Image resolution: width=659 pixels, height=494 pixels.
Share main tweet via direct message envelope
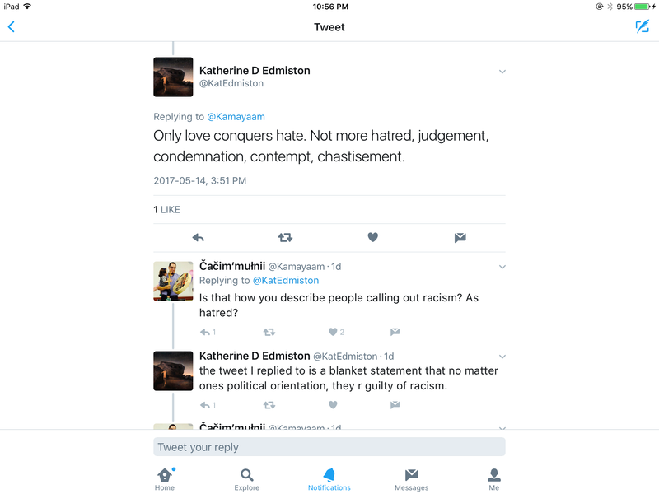(460, 238)
